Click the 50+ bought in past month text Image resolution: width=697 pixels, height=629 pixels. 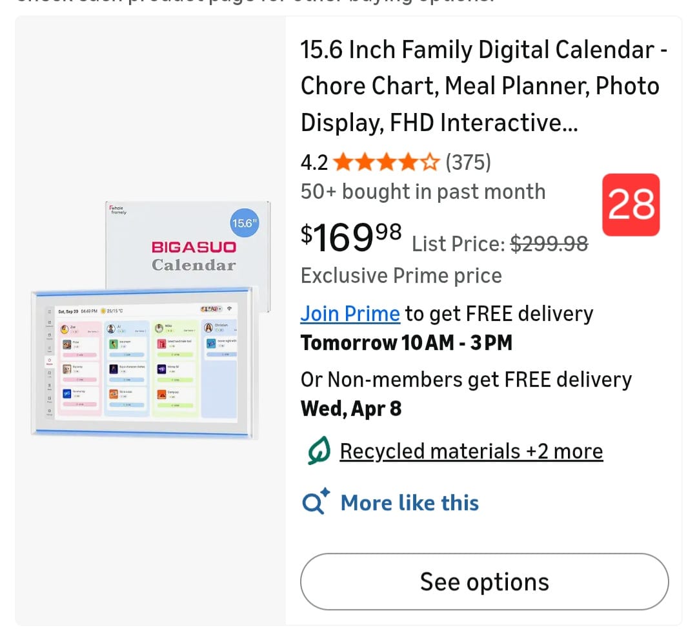coord(423,192)
